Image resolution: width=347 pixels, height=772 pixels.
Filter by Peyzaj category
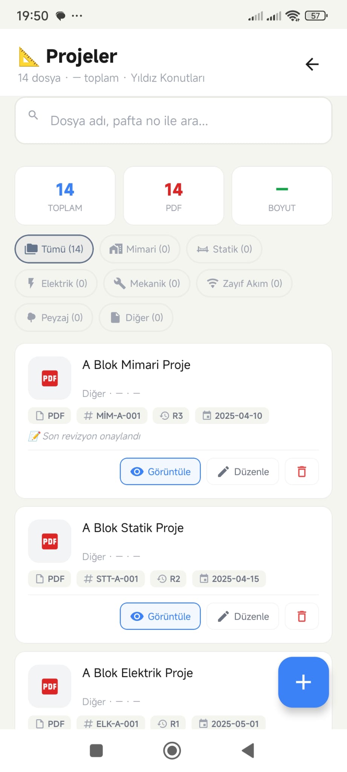click(x=54, y=318)
